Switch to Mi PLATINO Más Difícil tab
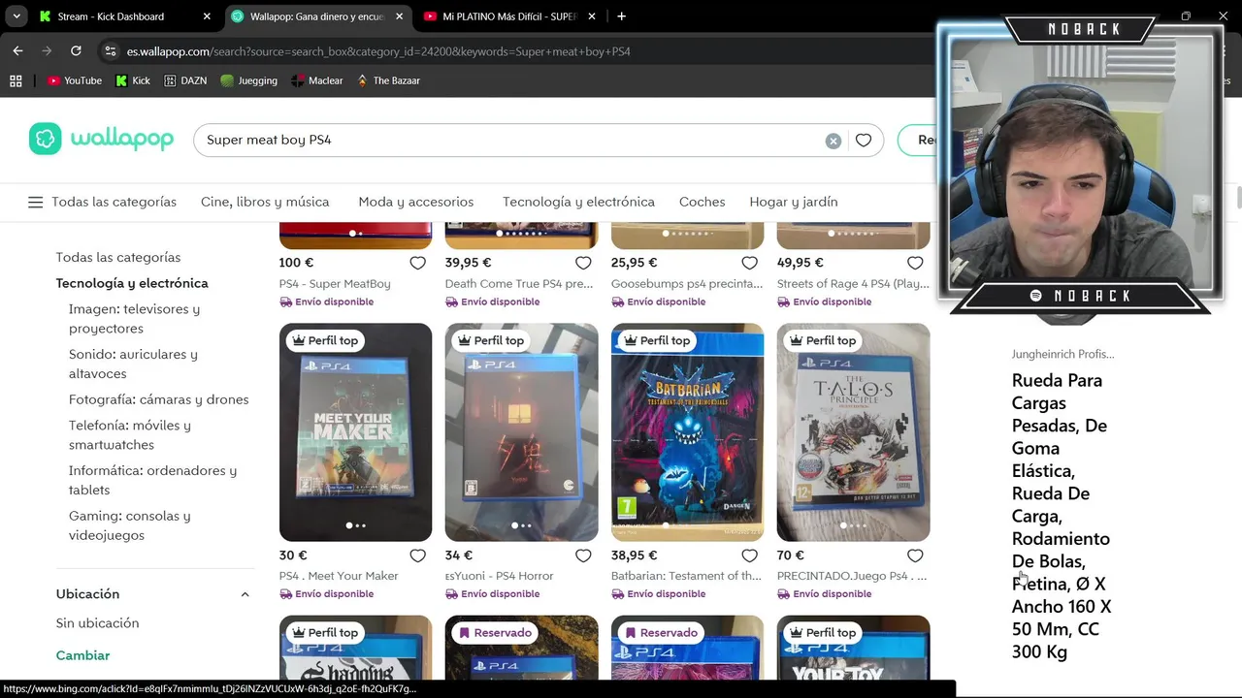The image size is (1242, 698). click(x=509, y=16)
